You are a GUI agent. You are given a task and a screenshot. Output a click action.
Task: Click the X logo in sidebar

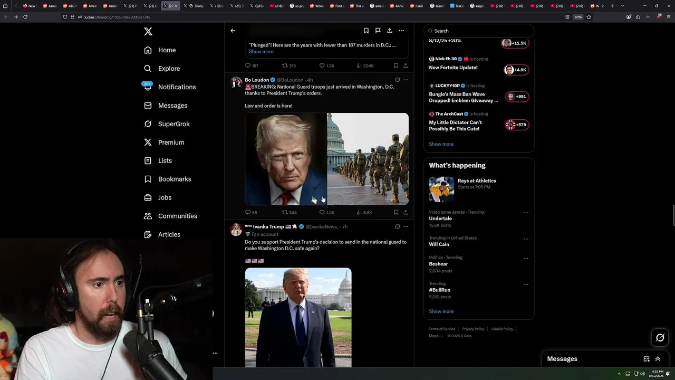point(148,32)
